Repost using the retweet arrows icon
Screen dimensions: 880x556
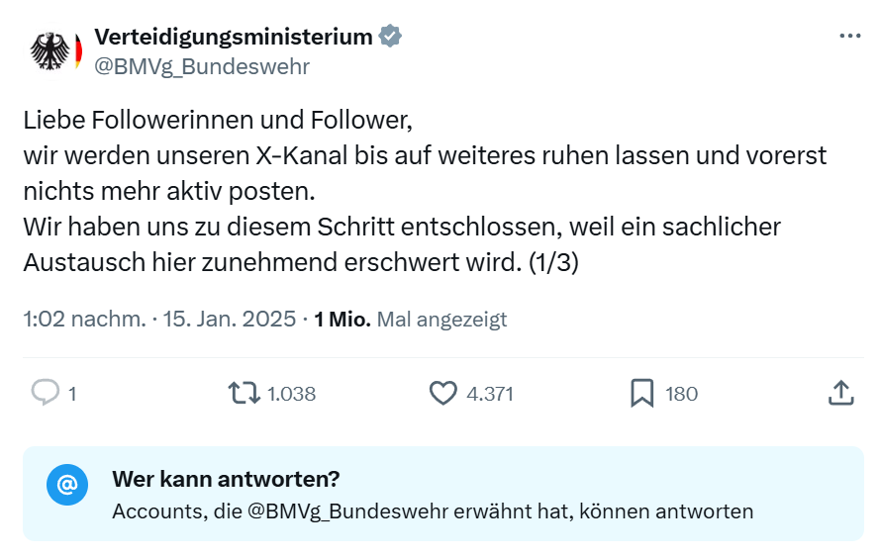(x=243, y=393)
